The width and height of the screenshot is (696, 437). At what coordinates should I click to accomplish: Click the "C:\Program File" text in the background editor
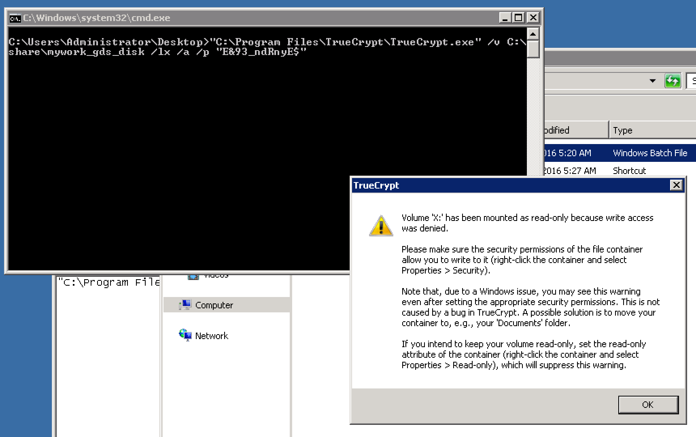click(109, 282)
